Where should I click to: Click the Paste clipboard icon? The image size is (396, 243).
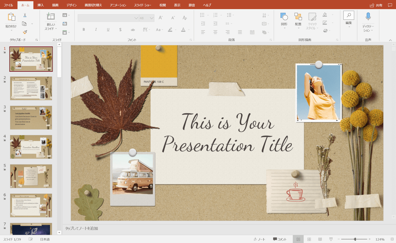[11, 18]
